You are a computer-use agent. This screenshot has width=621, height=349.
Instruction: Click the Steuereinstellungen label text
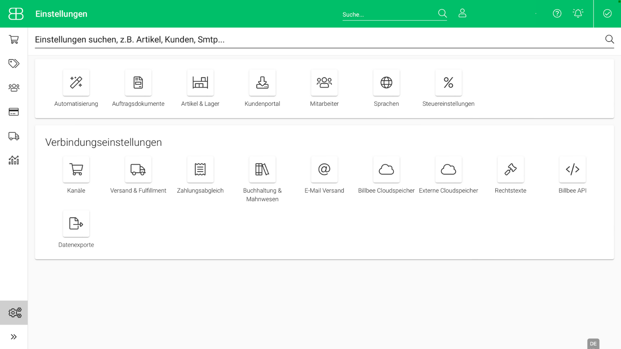(449, 104)
